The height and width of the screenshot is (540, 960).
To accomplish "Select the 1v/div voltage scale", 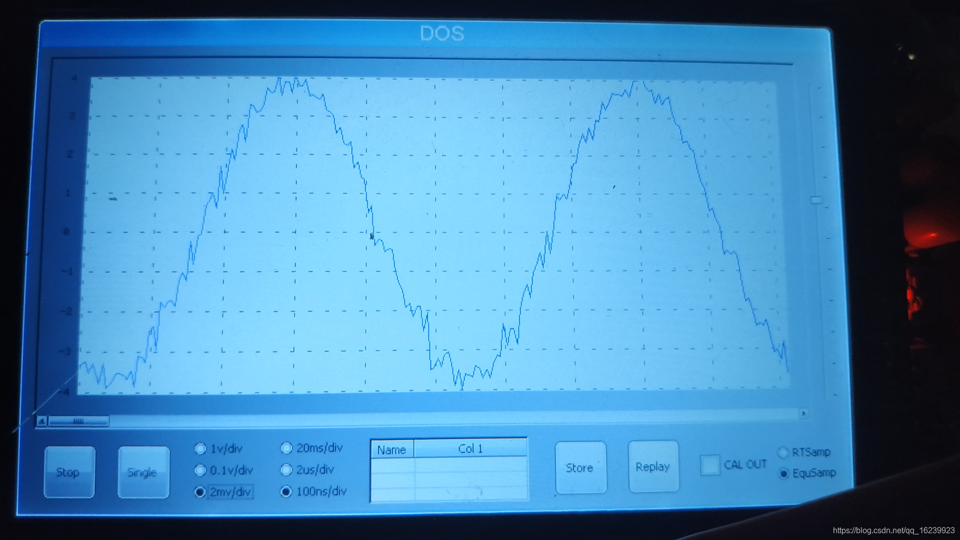I will [x=200, y=448].
